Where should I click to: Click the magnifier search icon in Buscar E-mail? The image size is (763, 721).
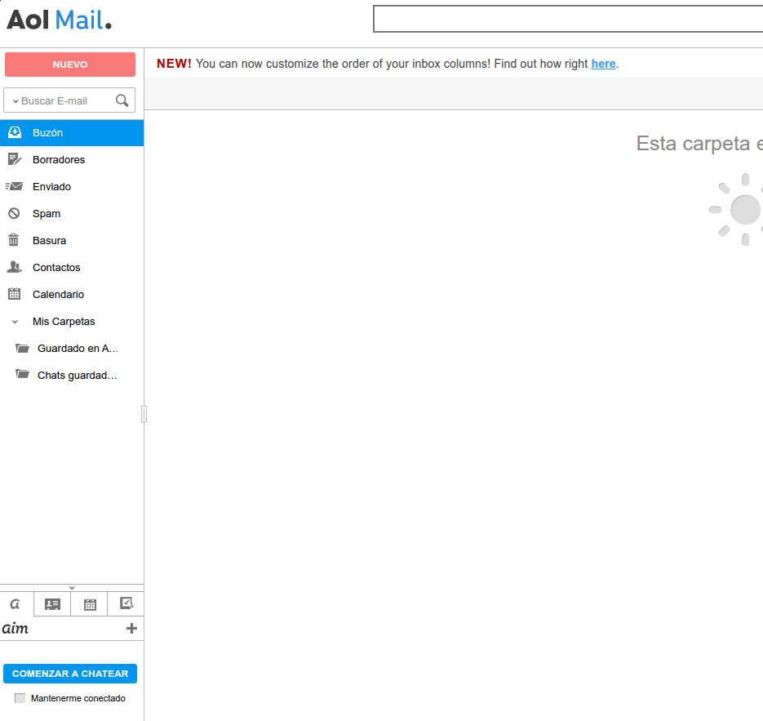122,100
